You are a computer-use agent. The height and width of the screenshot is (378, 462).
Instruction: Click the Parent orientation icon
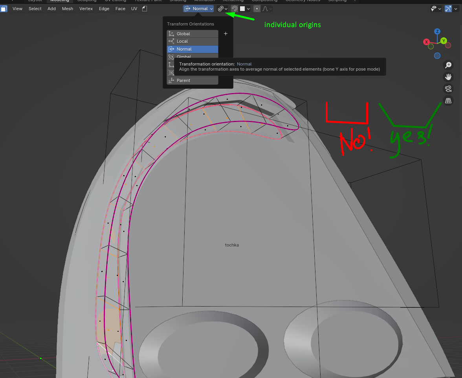(x=171, y=80)
